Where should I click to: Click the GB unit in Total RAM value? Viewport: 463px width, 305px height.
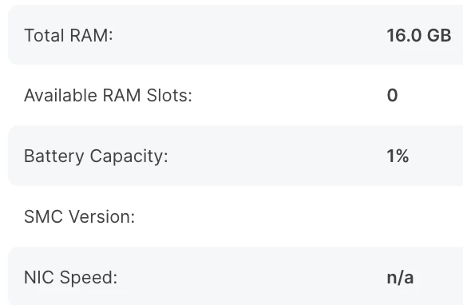point(439,35)
